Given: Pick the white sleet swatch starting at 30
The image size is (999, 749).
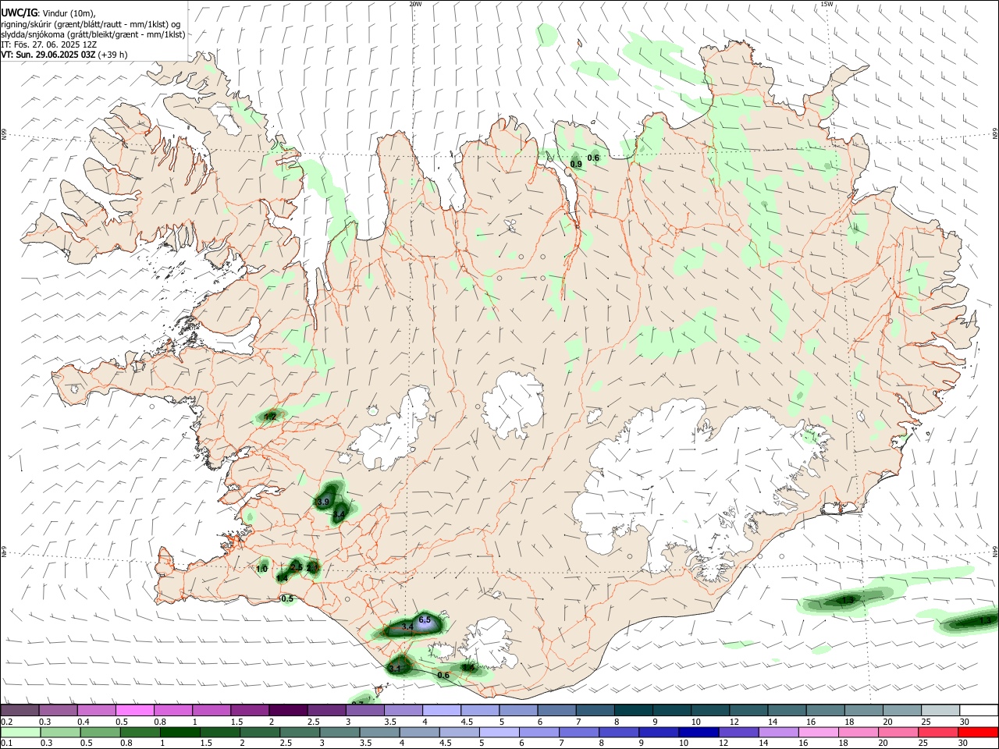Looking at the screenshot, I should 977,711.
